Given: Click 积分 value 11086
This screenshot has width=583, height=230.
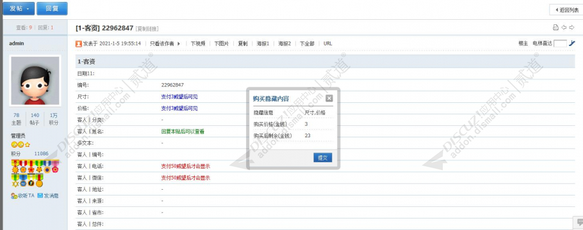Looking at the screenshot, I should point(41,153).
